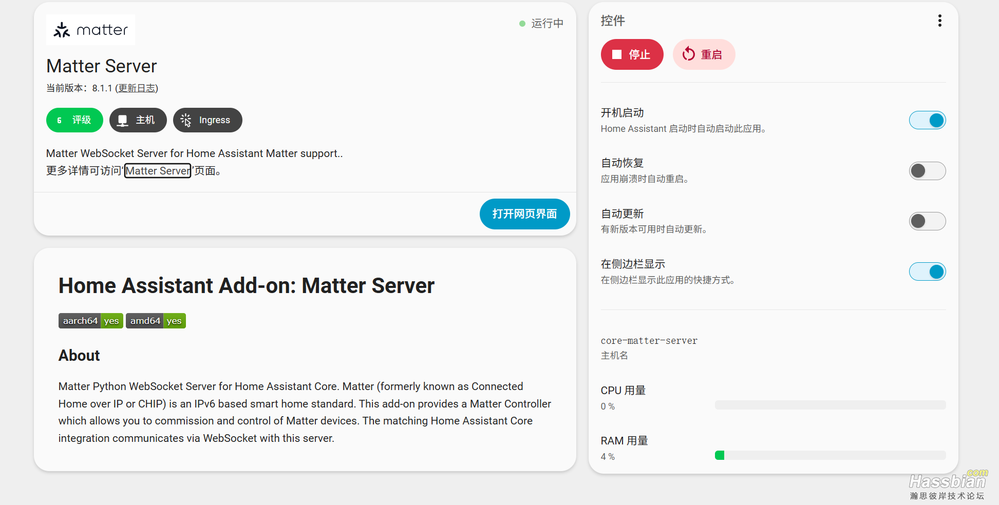The image size is (999, 505).
Task: Click the 停止 stop button
Action: tap(632, 54)
